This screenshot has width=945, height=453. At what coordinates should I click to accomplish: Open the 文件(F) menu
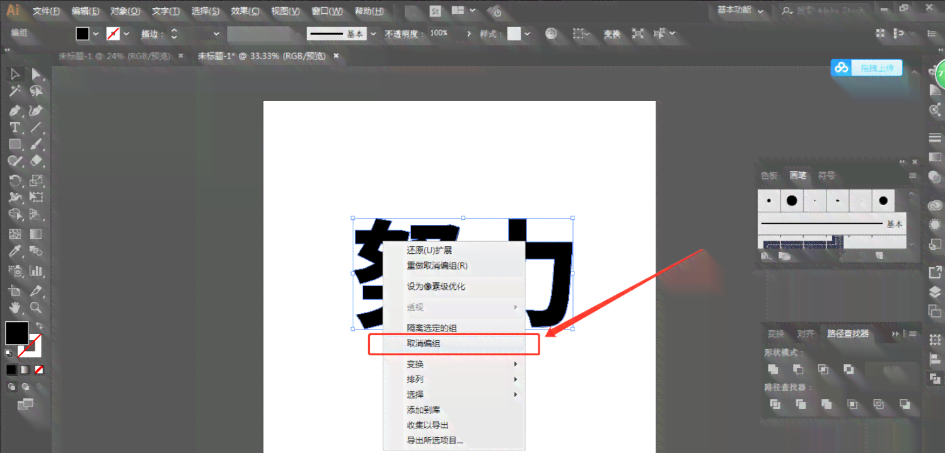click(47, 11)
